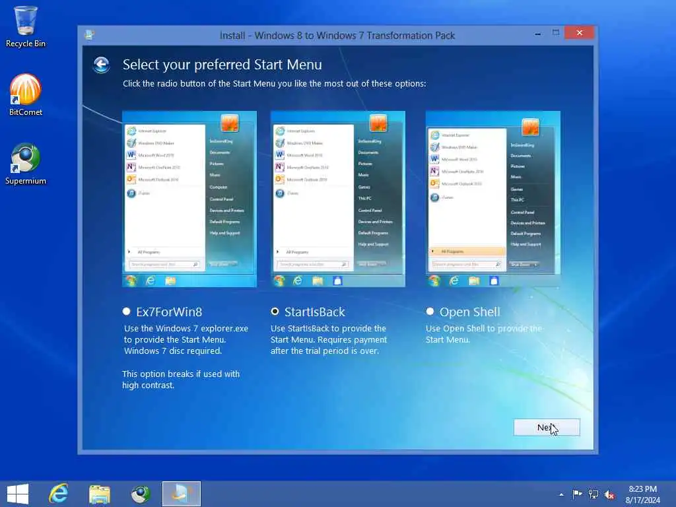
Task: Proceed with the Next button
Action: tap(547, 427)
